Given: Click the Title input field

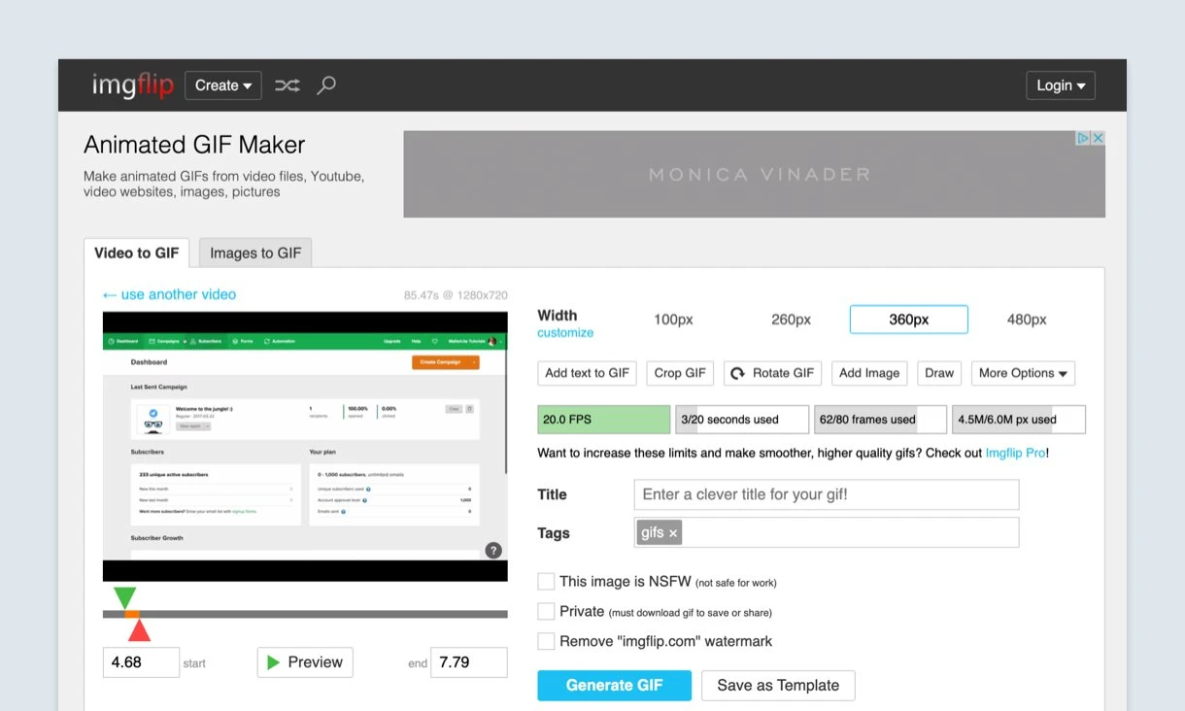Looking at the screenshot, I should [x=826, y=494].
